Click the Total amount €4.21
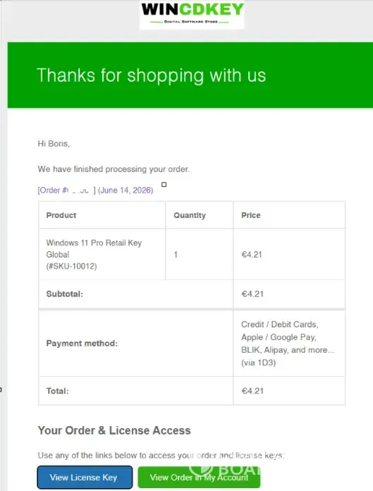 click(x=252, y=391)
